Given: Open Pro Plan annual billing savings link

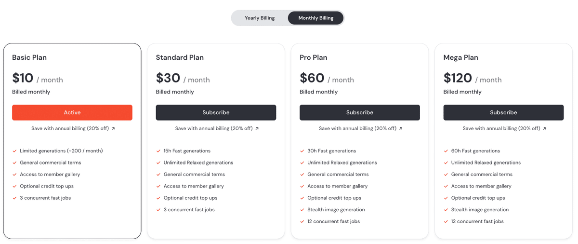Looking at the screenshot, I should click(x=358, y=129).
